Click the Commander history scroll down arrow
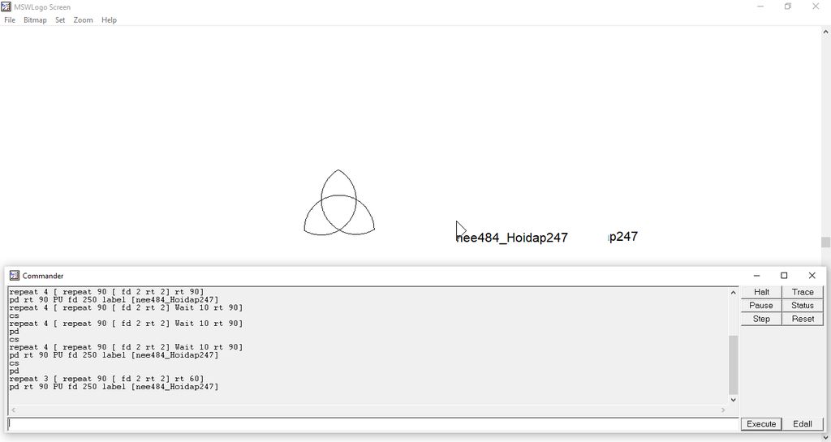831x442 pixels. [734, 400]
